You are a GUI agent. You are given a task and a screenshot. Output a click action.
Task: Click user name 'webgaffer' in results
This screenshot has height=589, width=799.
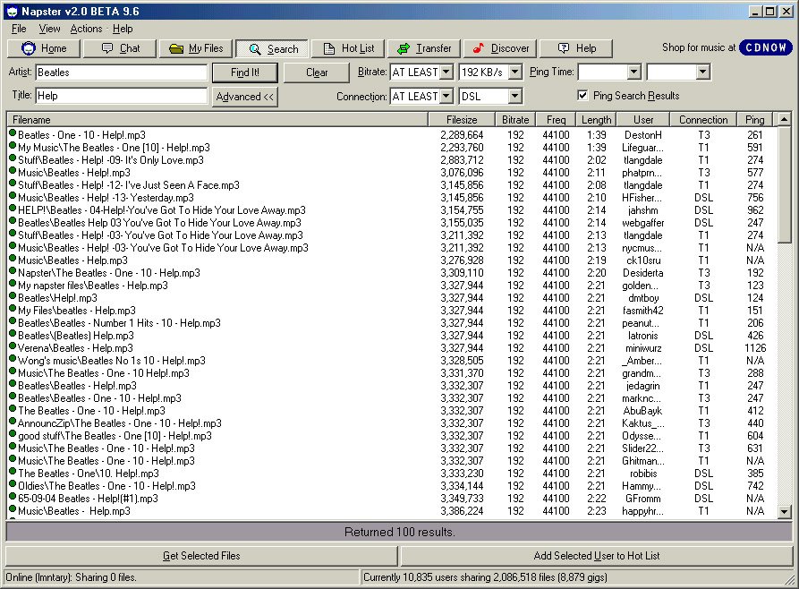[643, 223]
